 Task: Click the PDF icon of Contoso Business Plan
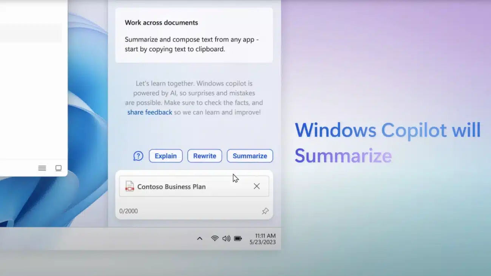click(x=130, y=186)
